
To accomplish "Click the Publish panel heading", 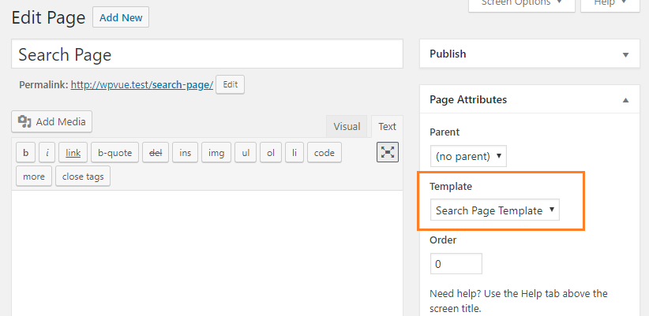I will click(448, 54).
